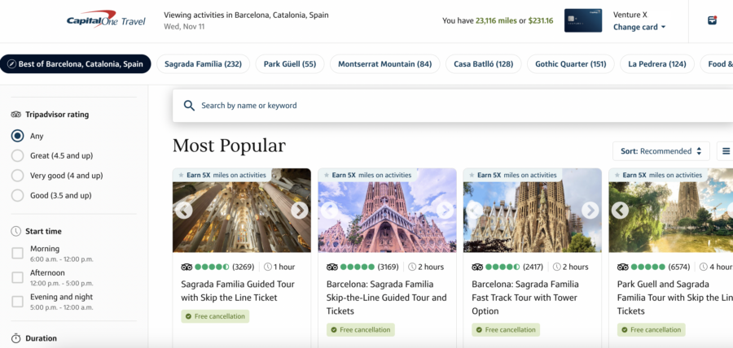
Task: Click the Most Popular heading
Action: 229,146
